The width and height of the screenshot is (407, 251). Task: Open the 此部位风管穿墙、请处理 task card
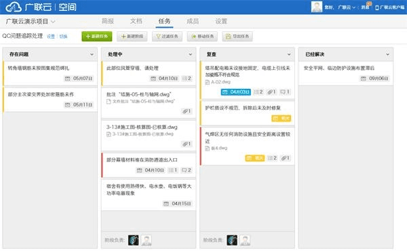tap(149, 73)
